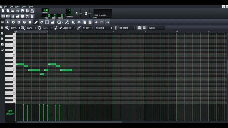Select the D5 note block

[42, 74]
